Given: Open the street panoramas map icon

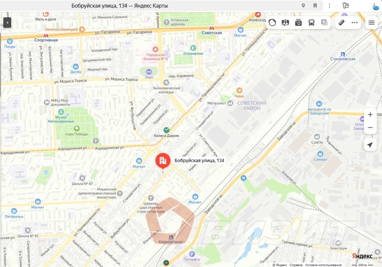Looking at the screenshot, I should (x=285, y=22).
